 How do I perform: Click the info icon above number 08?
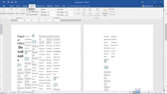pyautogui.click(x=105, y=62)
